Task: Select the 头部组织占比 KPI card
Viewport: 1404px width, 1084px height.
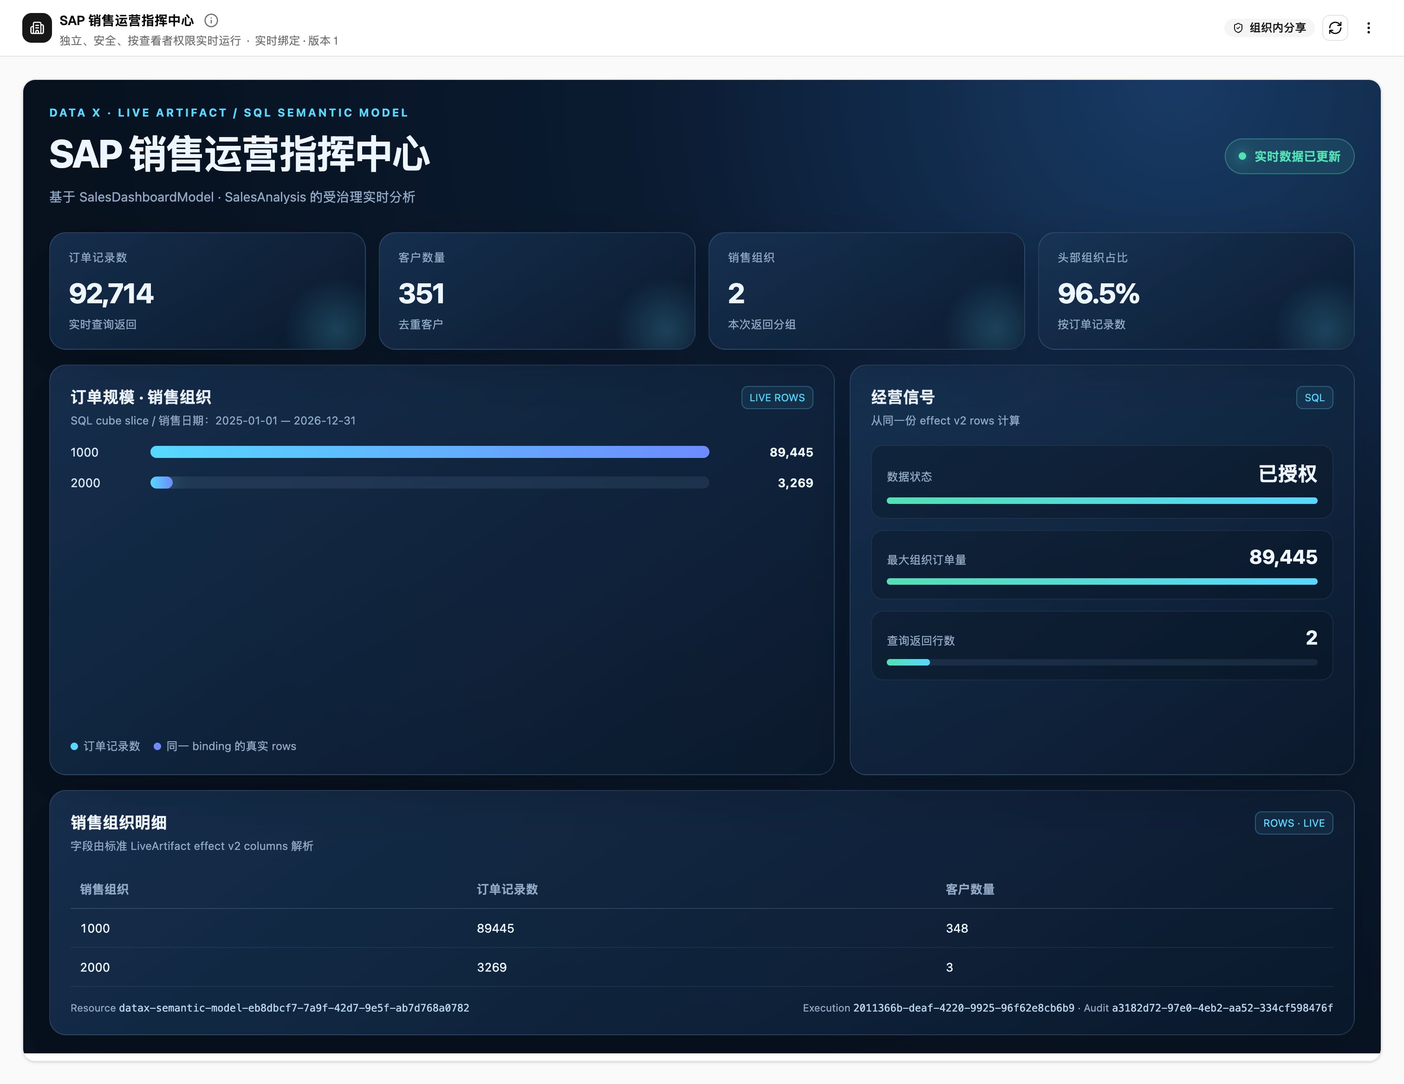Action: click(x=1196, y=291)
